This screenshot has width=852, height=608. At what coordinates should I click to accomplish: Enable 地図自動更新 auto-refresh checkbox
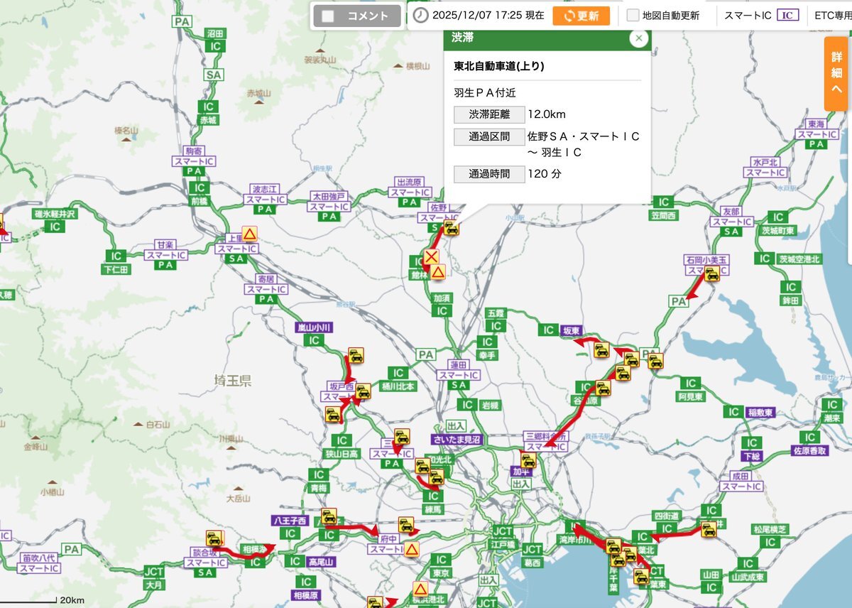[x=632, y=16]
